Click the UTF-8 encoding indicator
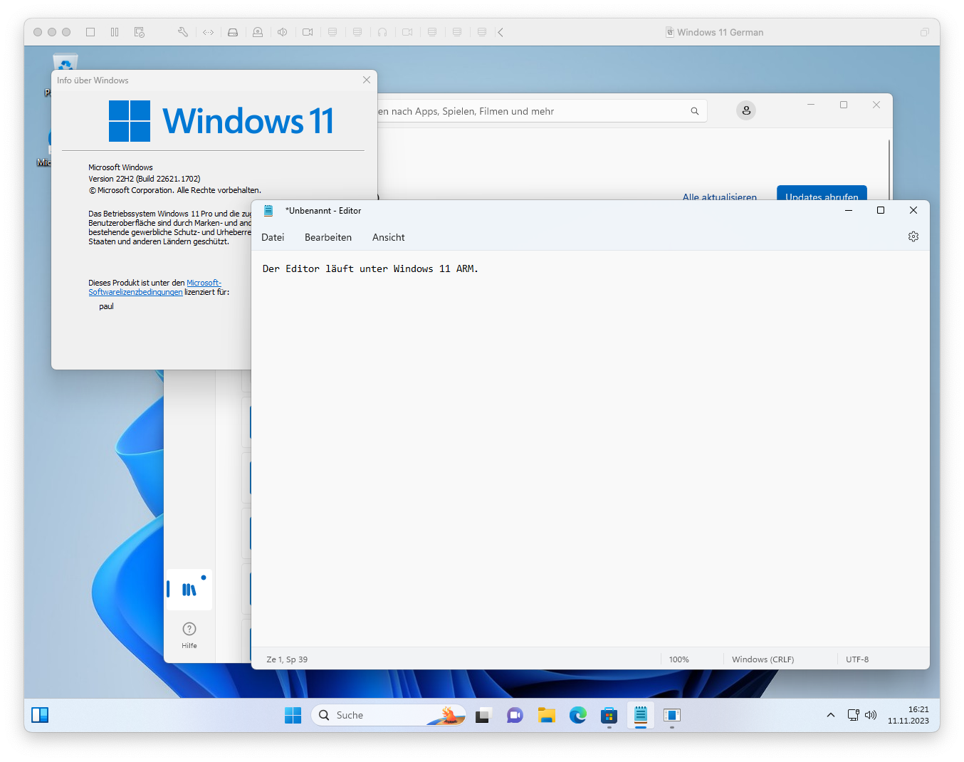 click(857, 659)
